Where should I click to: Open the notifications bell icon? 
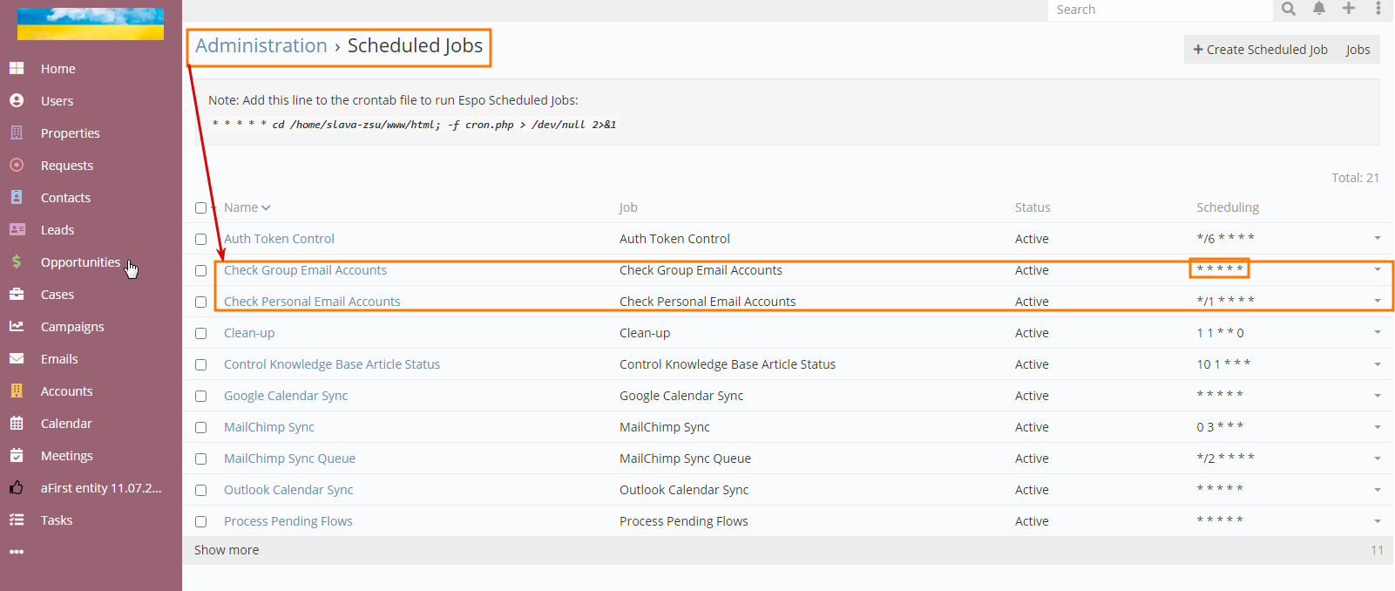[x=1319, y=9]
